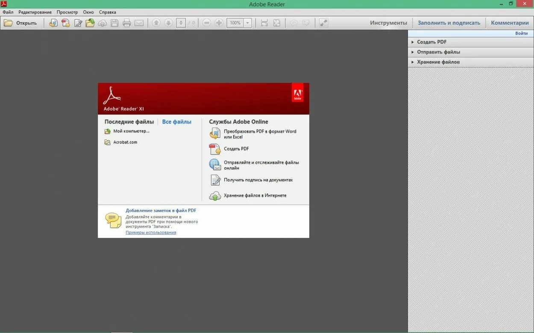The image size is (534, 333).
Task: Click the highlight text toolbar icon
Action: coord(306,23)
